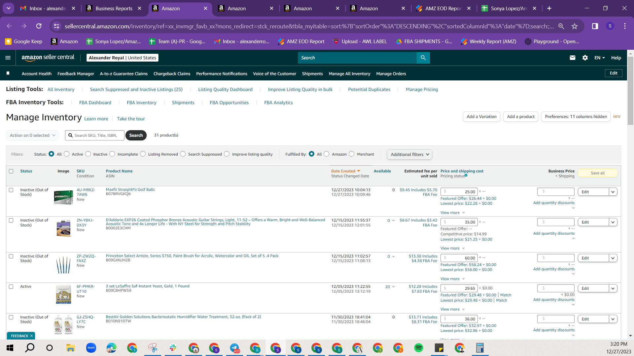Viewport: 634px width, 356px height.
Task: Bookmark this page with the star icon
Action: click(575, 26)
